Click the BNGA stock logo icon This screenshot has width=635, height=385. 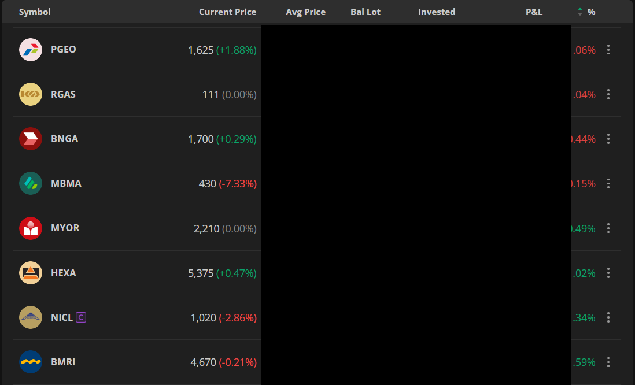tap(31, 139)
